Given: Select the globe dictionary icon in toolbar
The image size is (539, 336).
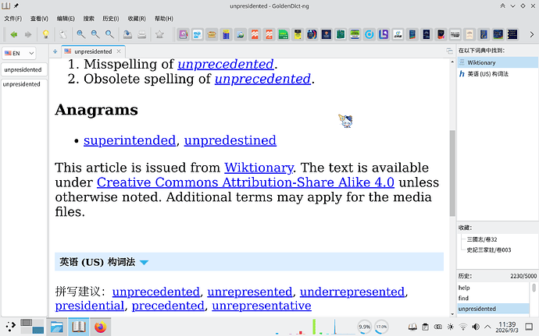Looking at the screenshot, I should click(x=241, y=34).
